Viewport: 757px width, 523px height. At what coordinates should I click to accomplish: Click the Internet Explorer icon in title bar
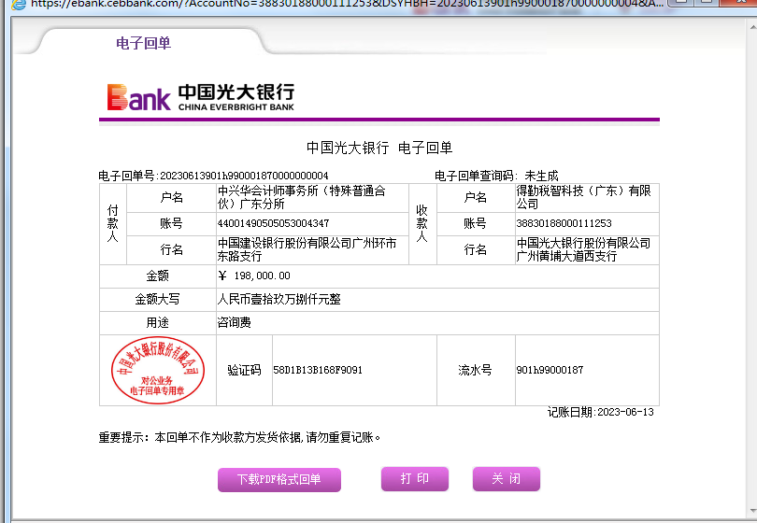[19, 5]
